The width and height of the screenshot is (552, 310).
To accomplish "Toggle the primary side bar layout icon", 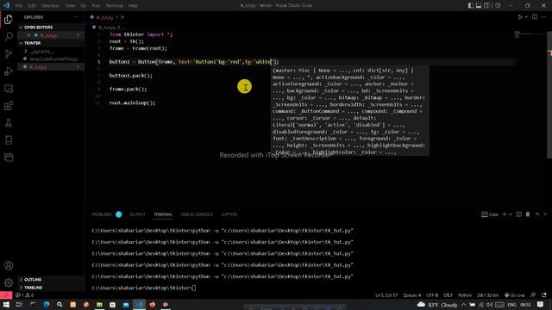I will [471, 6].
